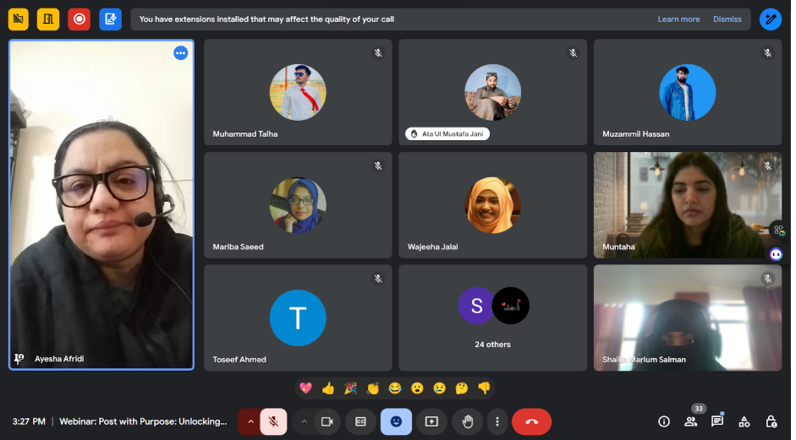This screenshot has width=796, height=440.
Task: Toggle the emoji reactions bar button
Action: (x=396, y=421)
